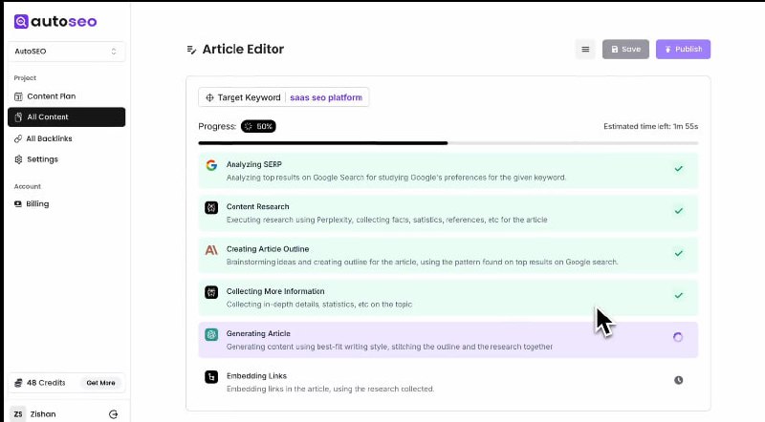
Task: Select the Creating Article Outline step title
Action: tap(268, 249)
